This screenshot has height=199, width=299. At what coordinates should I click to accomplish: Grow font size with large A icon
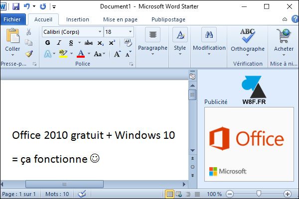(x=117, y=54)
